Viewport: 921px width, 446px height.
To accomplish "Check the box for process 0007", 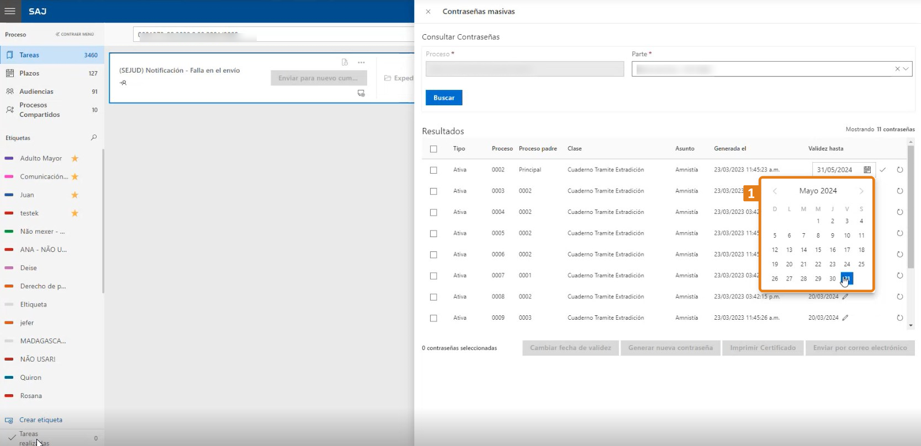I will point(433,276).
